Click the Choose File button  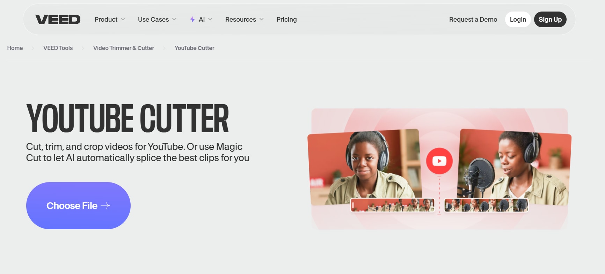tap(78, 206)
